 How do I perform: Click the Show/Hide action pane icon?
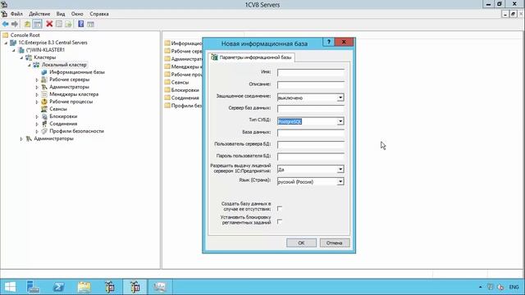coord(90,24)
